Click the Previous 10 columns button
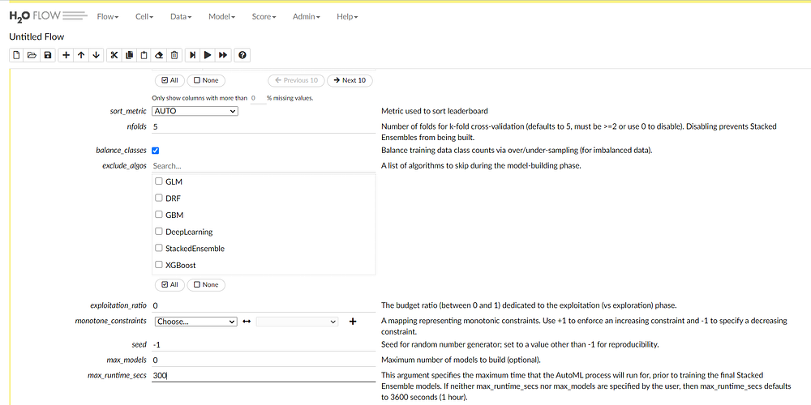The height and width of the screenshot is (405, 811). coord(296,80)
